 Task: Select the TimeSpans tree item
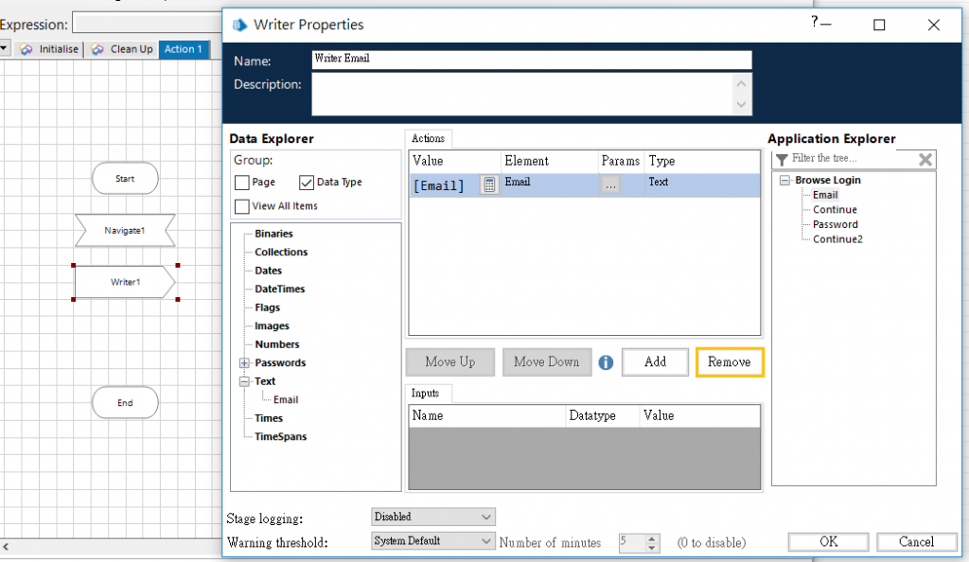pos(280,436)
